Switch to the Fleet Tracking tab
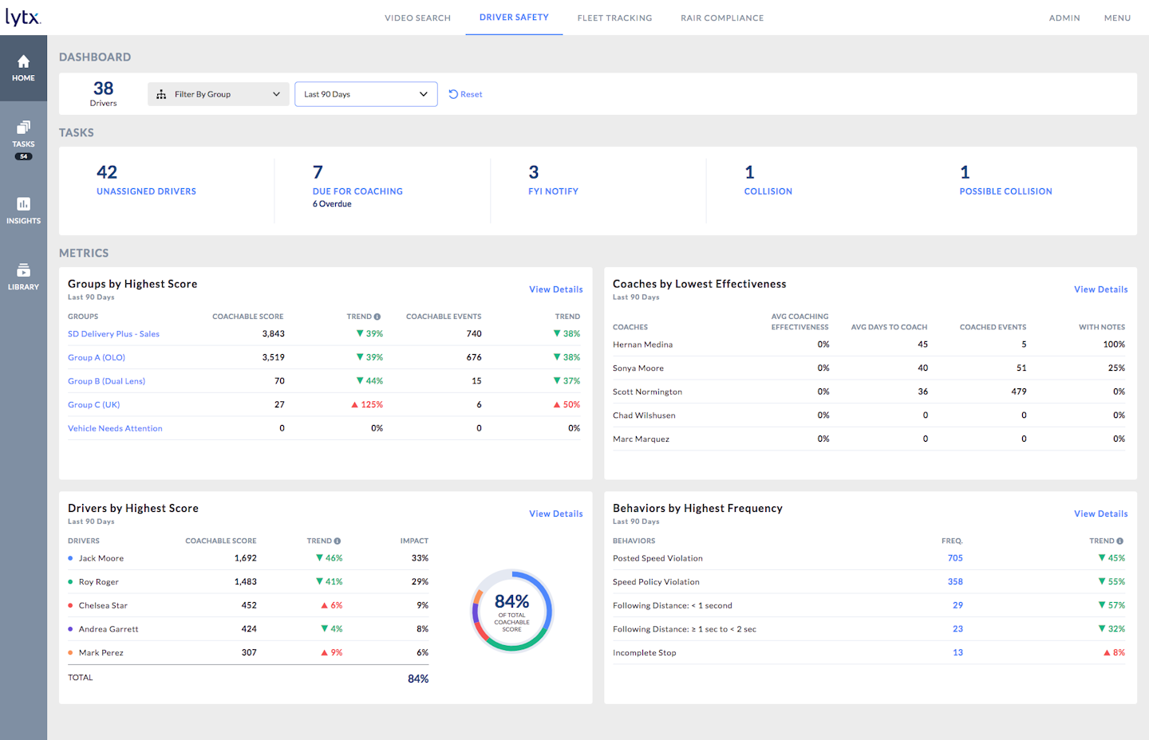The image size is (1149, 740). [x=614, y=18]
